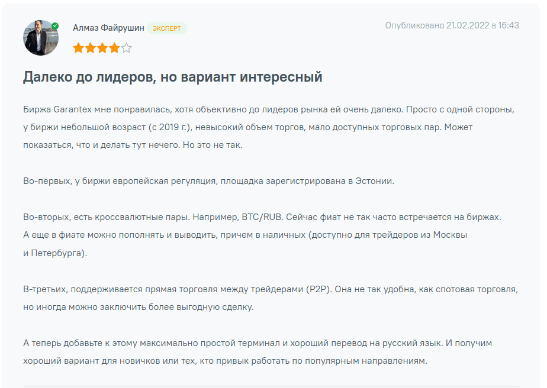Click the P2P abbreviation in parentheses
The width and height of the screenshot is (547, 388).
click(317, 290)
